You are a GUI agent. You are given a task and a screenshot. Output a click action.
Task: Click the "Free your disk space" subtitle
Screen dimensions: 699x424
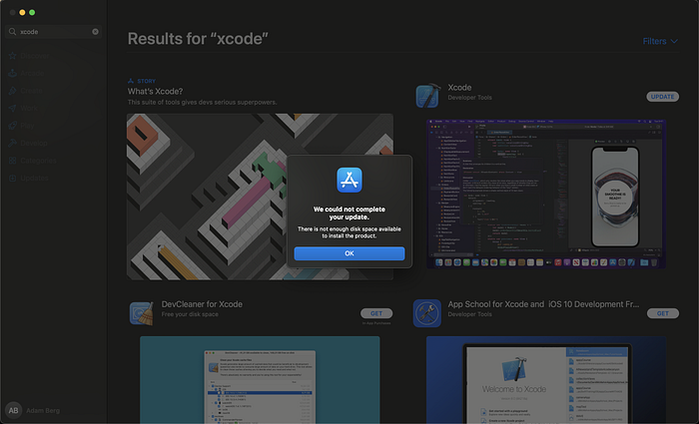coord(190,314)
